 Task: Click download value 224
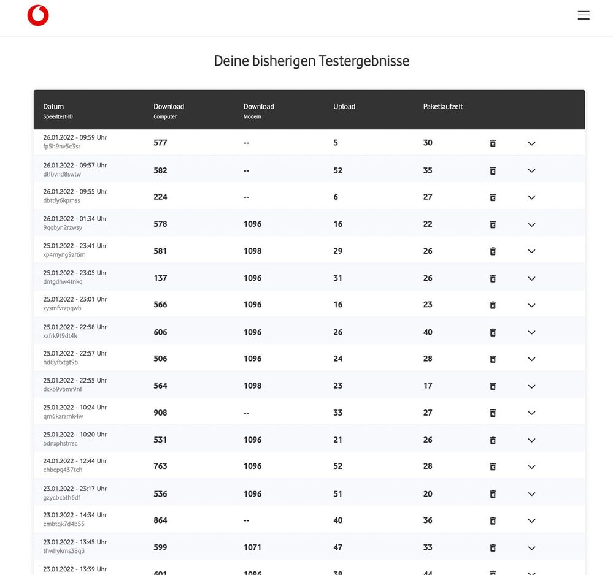[x=160, y=197]
